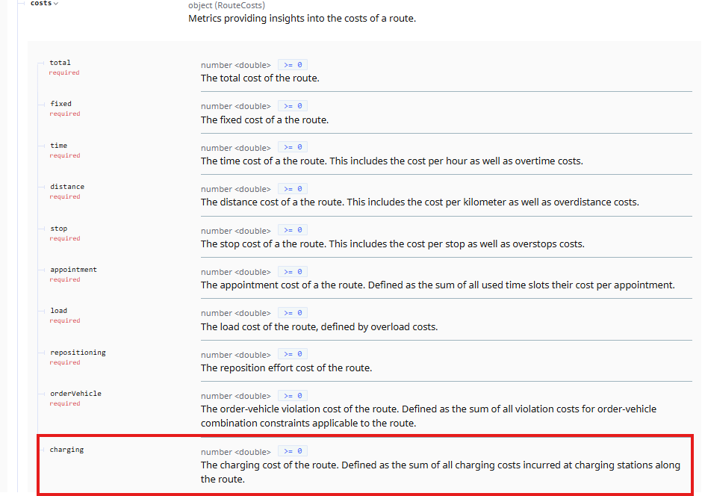Click the total property name
This screenshot has height=496, width=702.
tap(60, 63)
